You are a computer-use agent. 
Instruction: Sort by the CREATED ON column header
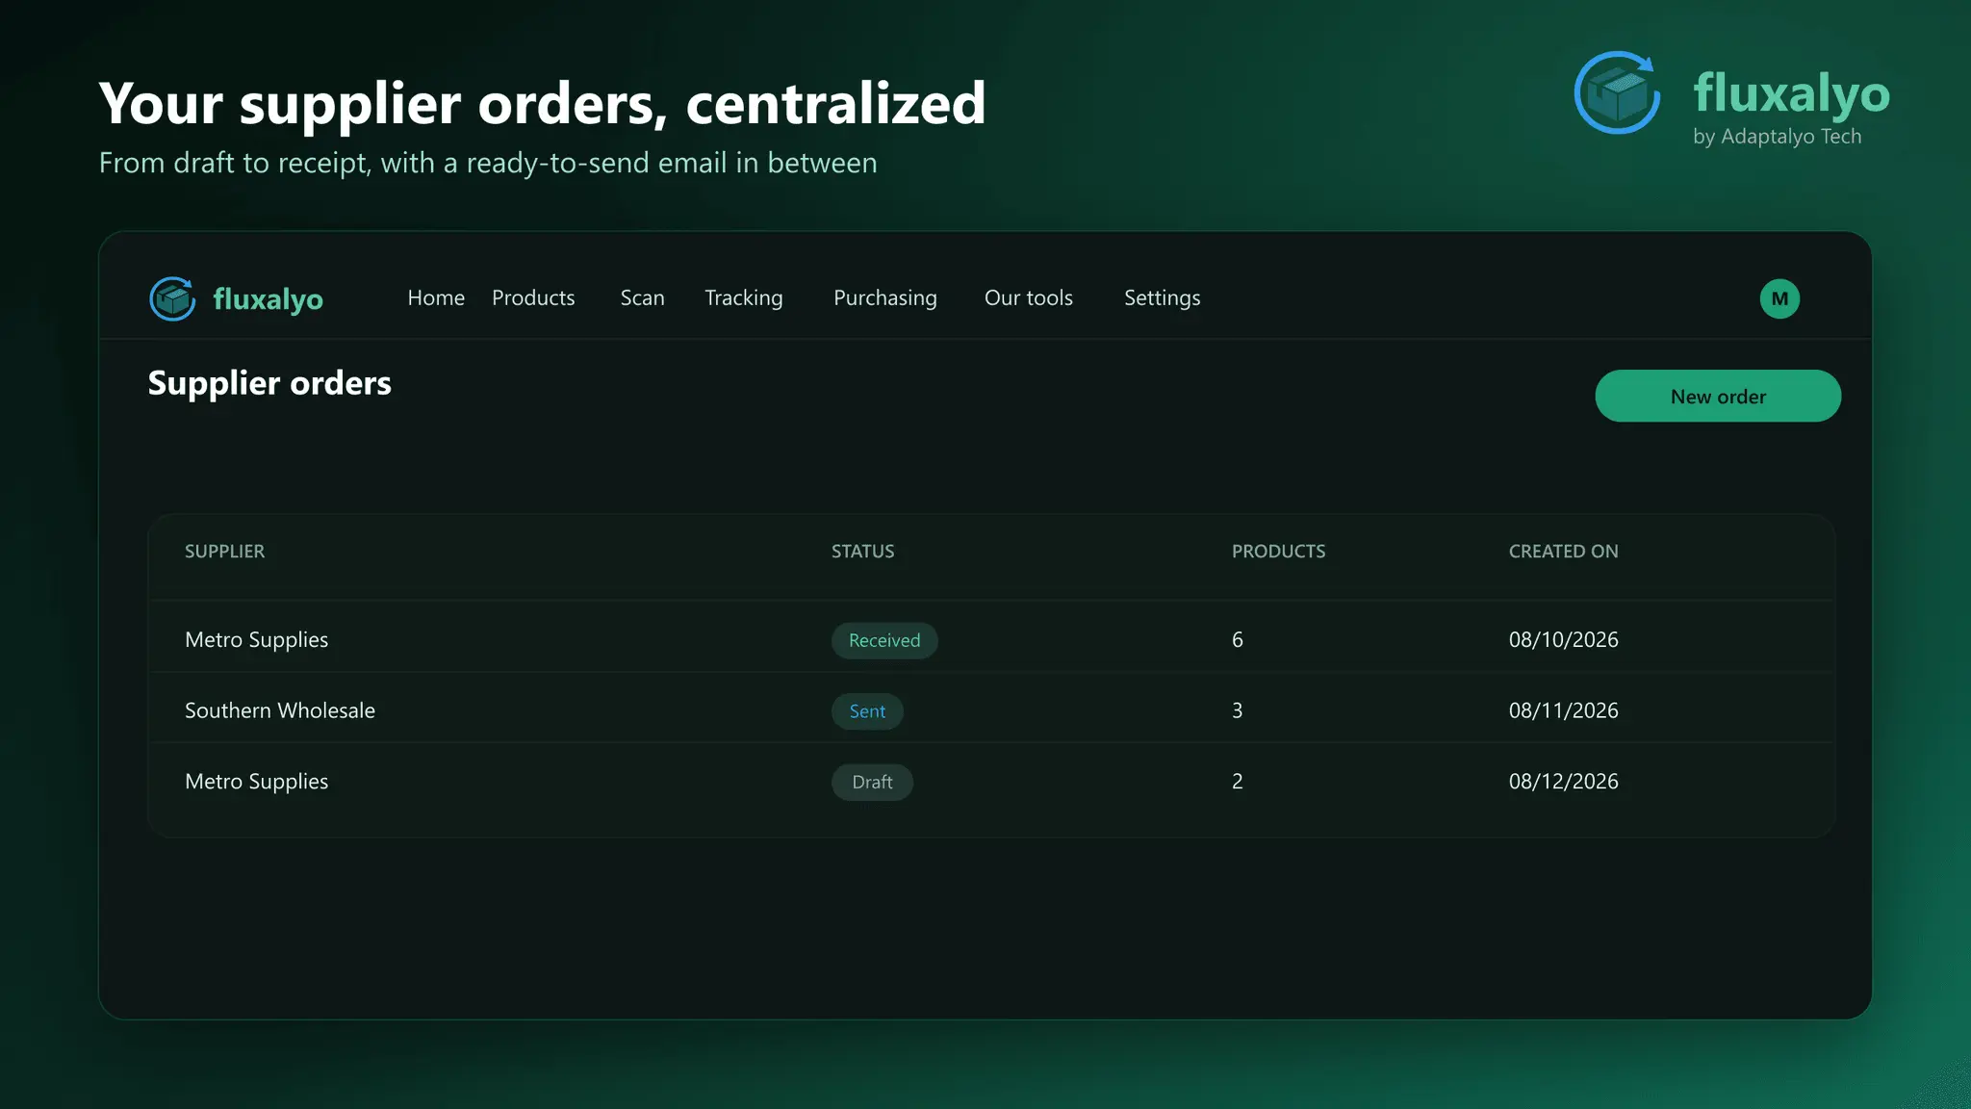[1563, 552]
